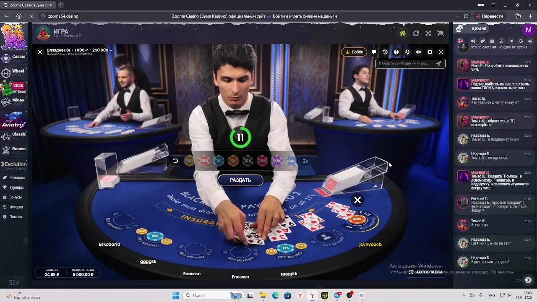Open Casino section in left sidebar
This screenshot has width=537, height=302.
click(14, 58)
